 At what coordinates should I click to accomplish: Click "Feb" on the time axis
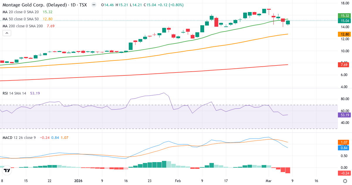point(177,181)
